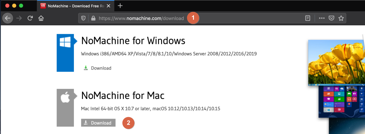Click the Windows i386/AMD64 compatibility text
Screen dimensions: 365x134
169,54
